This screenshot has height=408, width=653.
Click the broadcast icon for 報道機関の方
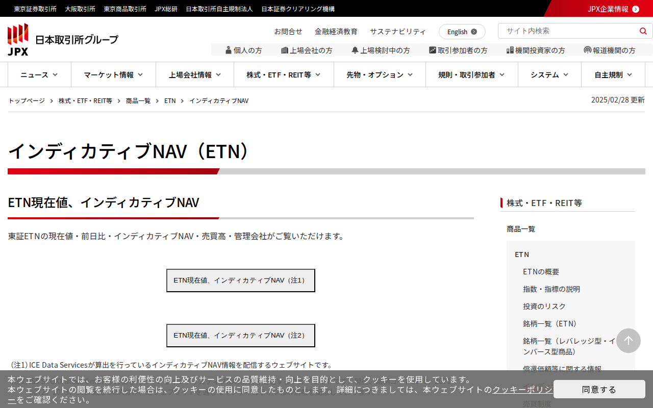coord(588,50)
